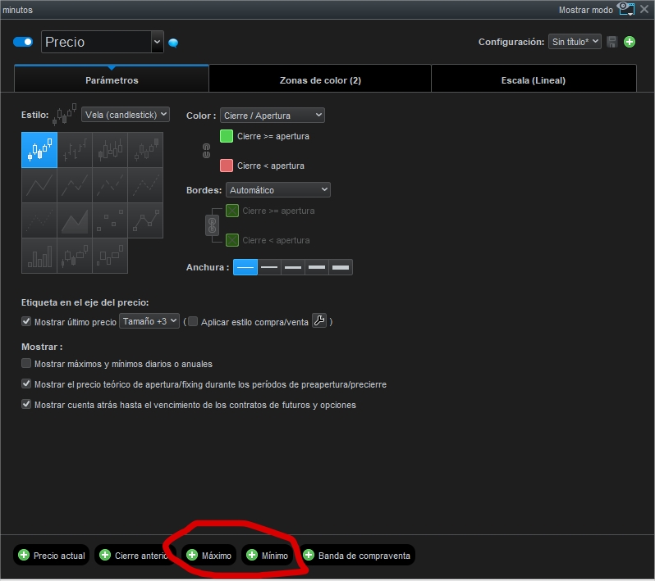Image resolution: width=655 pixels, height=581 pixels.
Task: Select the dashed line style thumbnail
Action: pyautogui.click(x=110, y=185)
